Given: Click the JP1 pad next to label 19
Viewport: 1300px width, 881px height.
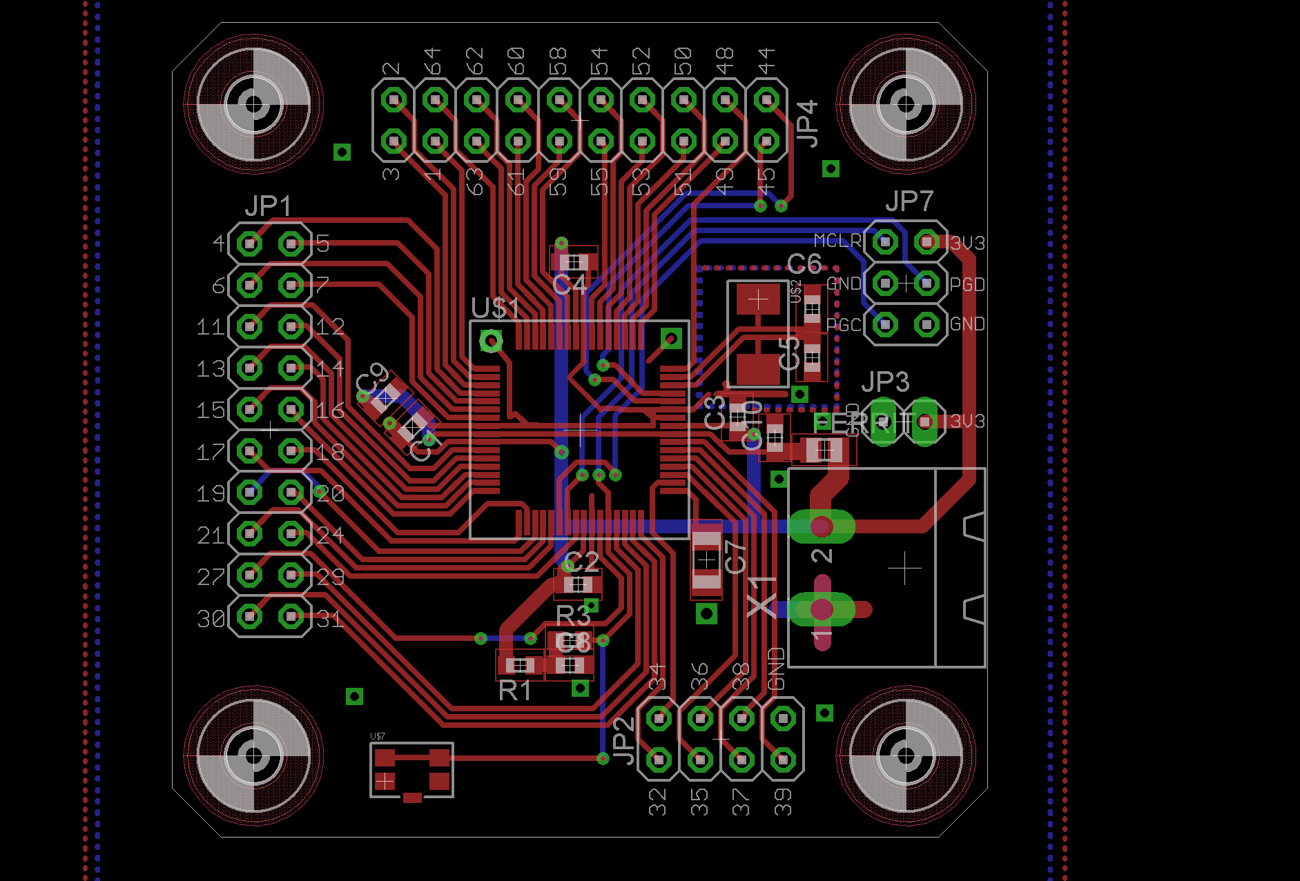Looking at the screenshot, I should pos(249,493).
